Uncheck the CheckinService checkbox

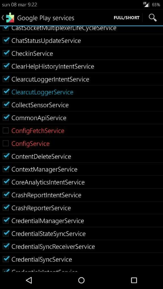pos(6,53)
